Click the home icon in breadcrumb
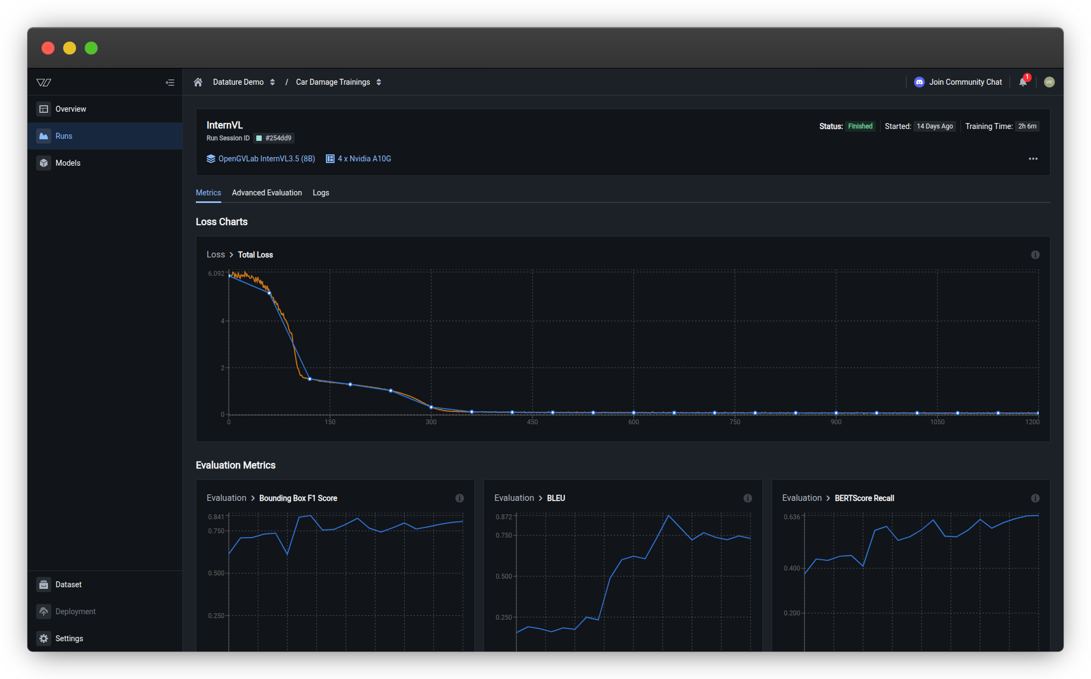This screenshot has height=679, width=1091. tap(198, 82)
